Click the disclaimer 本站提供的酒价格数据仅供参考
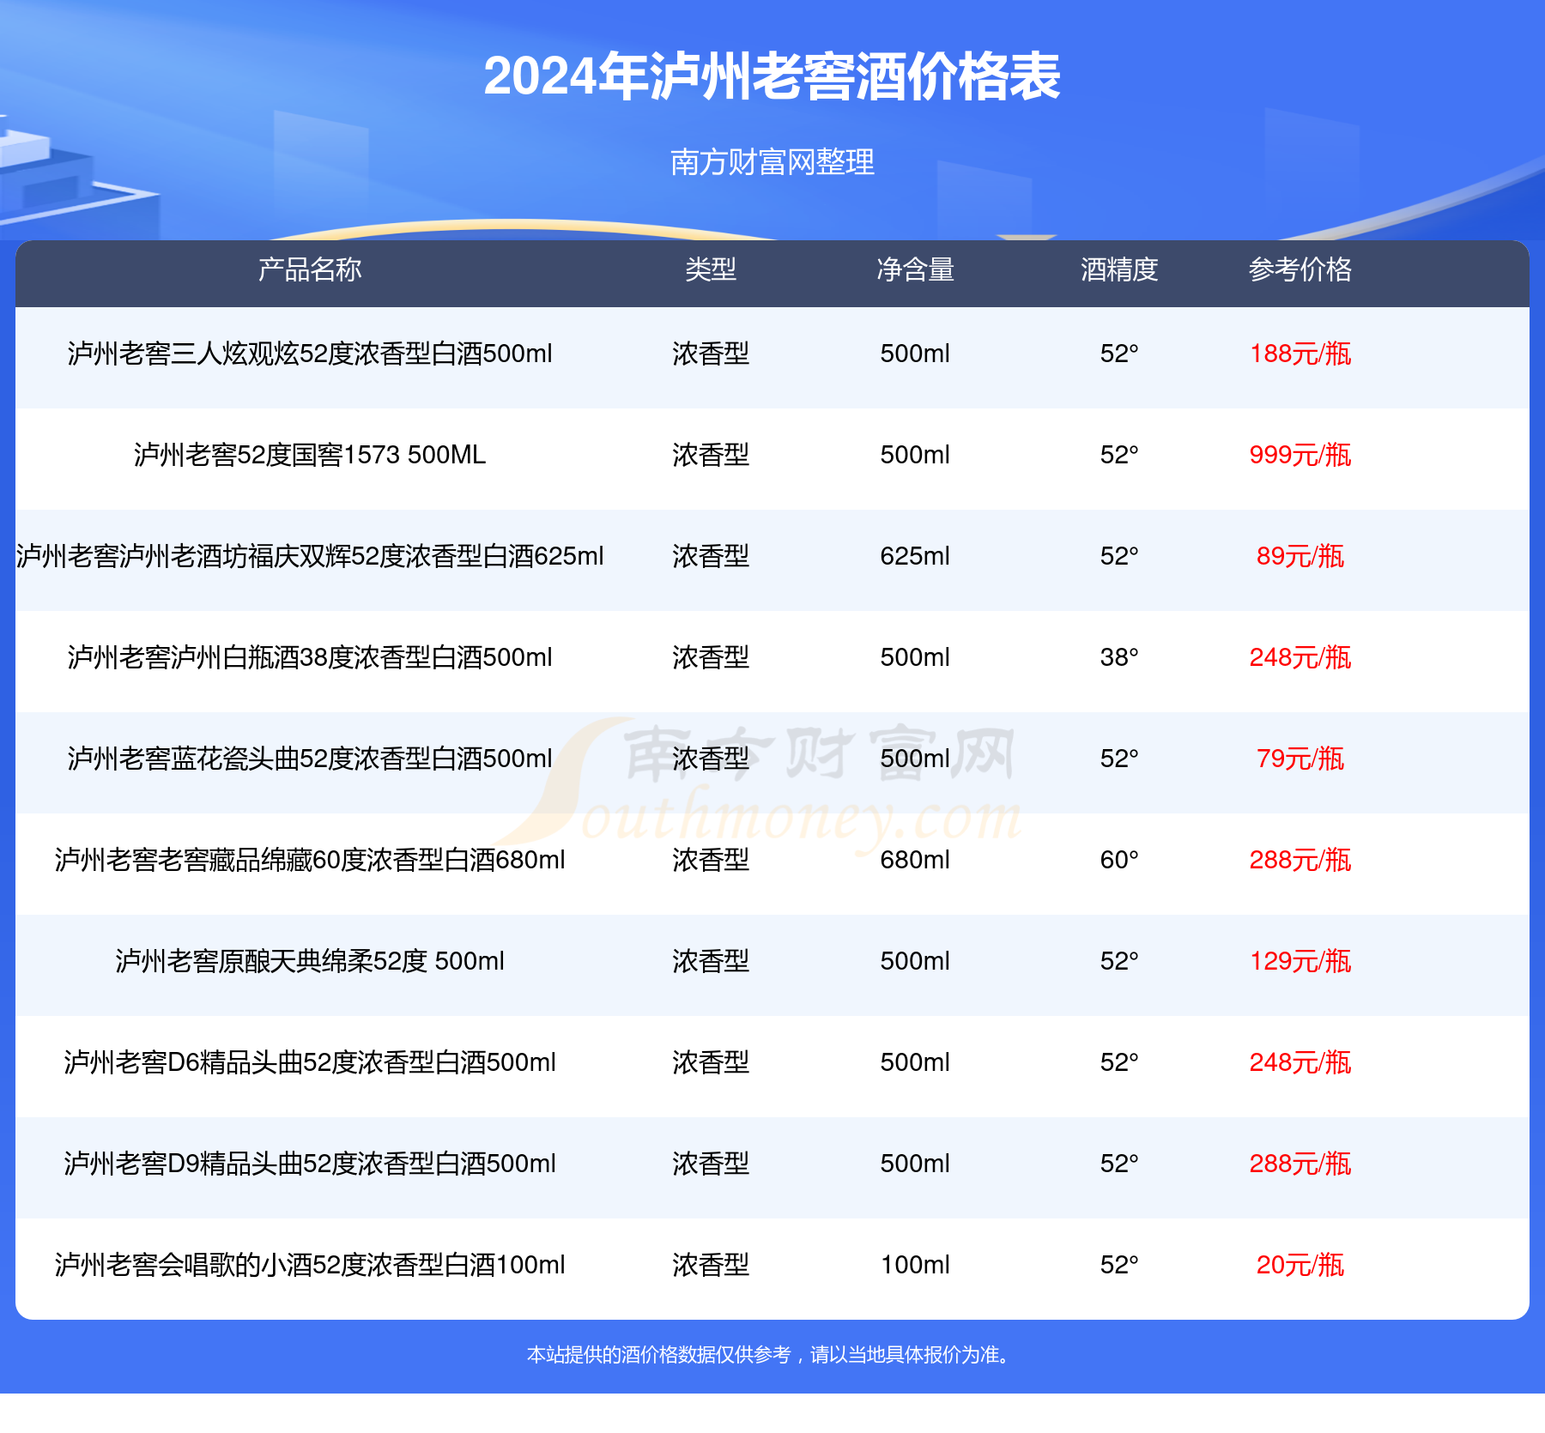This screenshot has width=1545, height=1433. 658,1355
